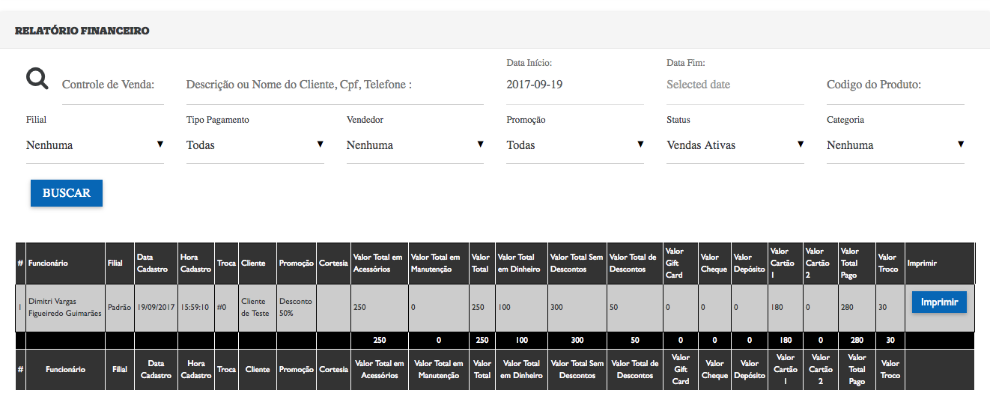Click the blue Imprimir button
Image resolution: width=990 pixels, height=408 pixels.
[939, 302]
